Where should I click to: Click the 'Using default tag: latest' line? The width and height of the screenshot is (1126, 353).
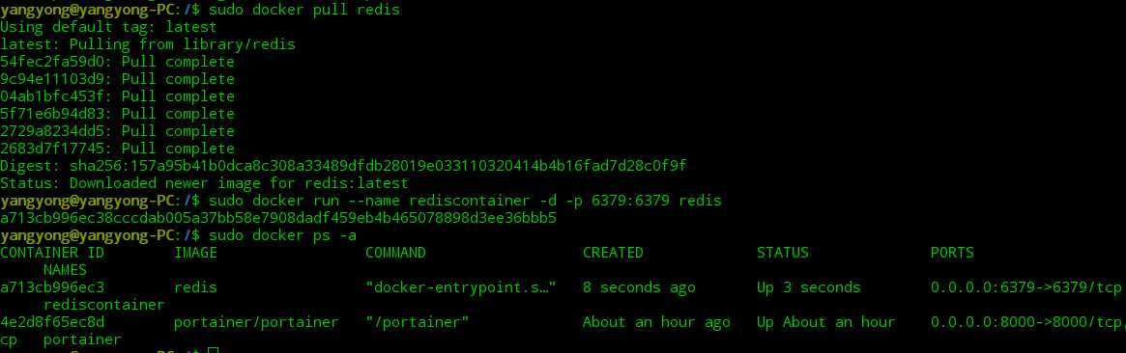[x=108, y=27]
